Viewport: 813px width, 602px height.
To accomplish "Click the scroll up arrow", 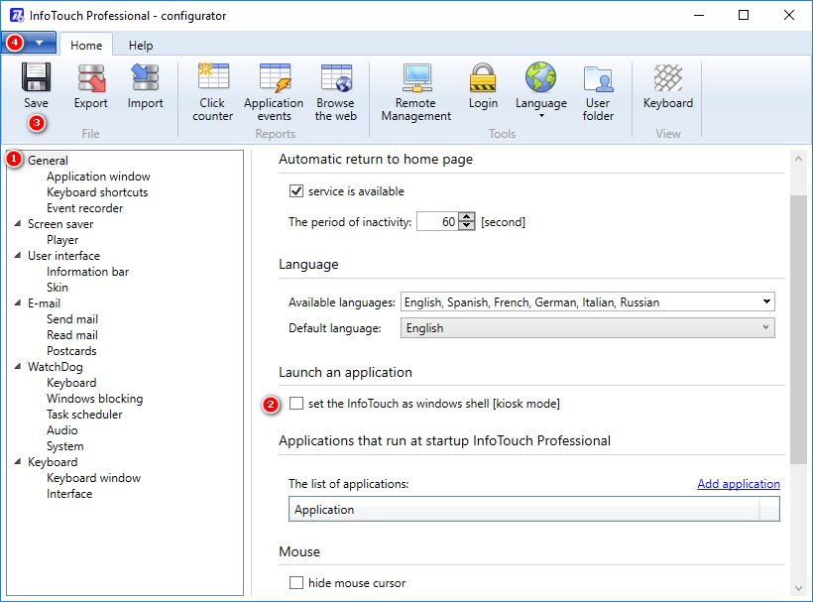I will [x=798, y=160].
